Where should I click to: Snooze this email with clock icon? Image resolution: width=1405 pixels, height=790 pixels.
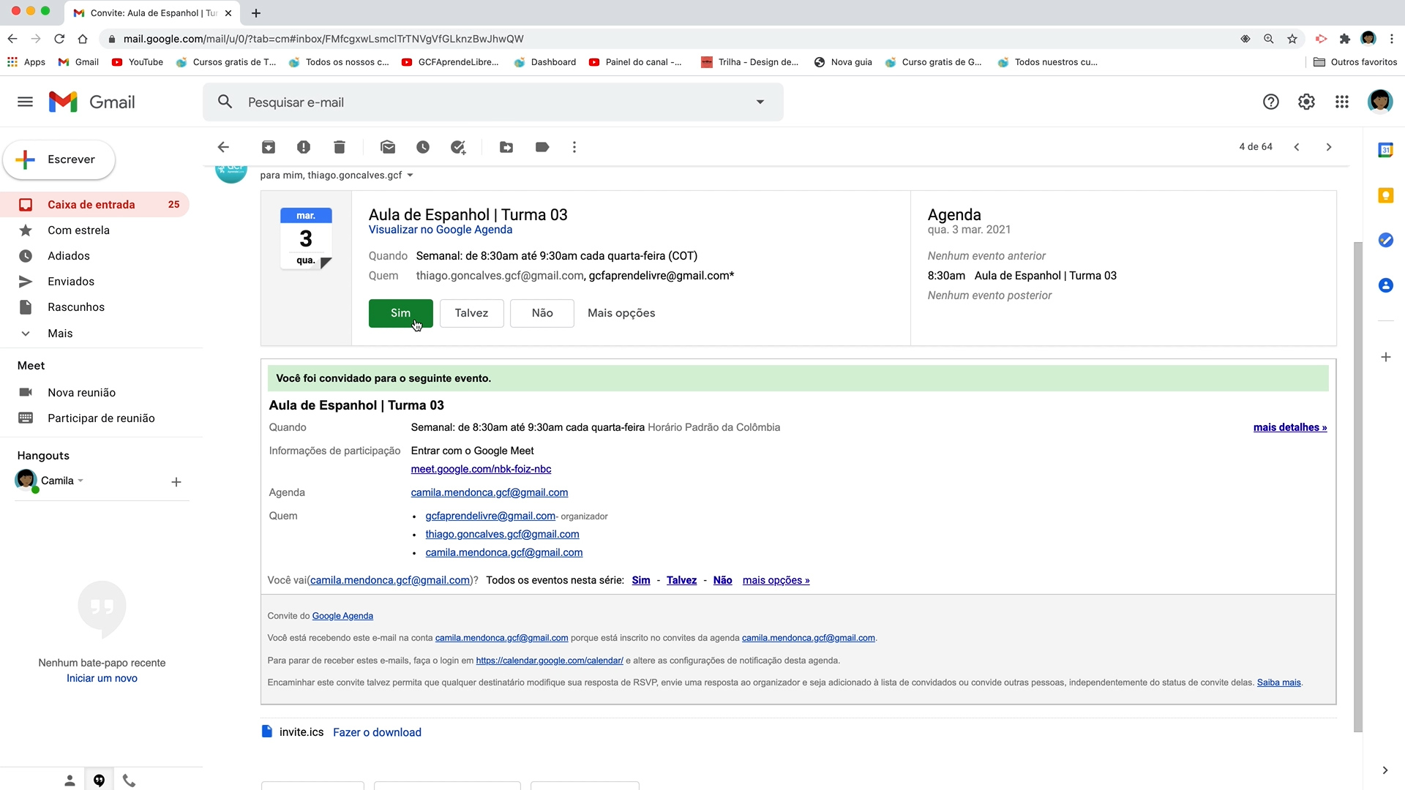(x=423, y=147)
